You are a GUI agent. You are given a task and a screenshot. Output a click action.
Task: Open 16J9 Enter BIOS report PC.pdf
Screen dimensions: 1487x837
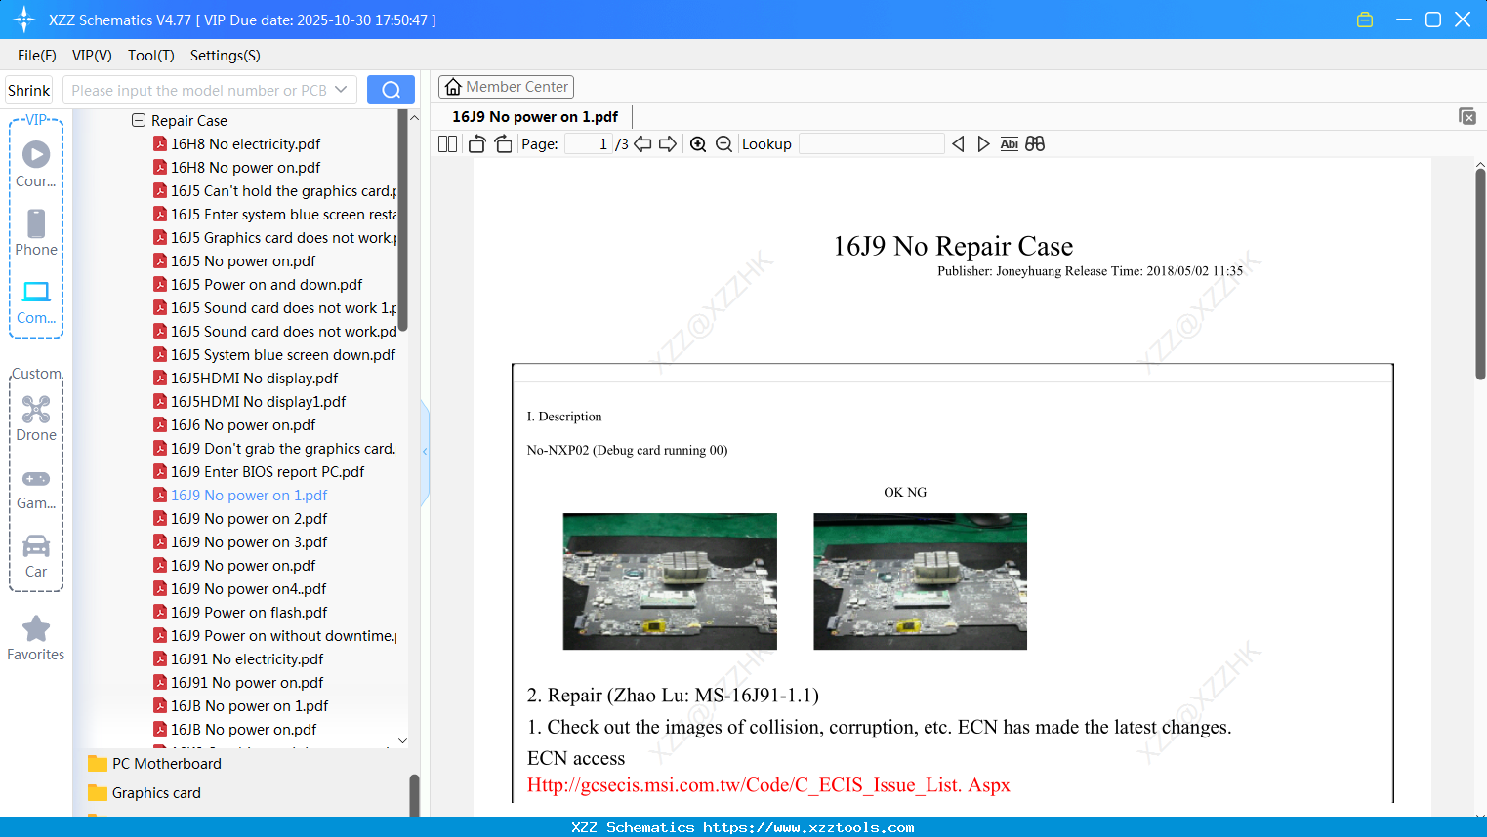268,472
